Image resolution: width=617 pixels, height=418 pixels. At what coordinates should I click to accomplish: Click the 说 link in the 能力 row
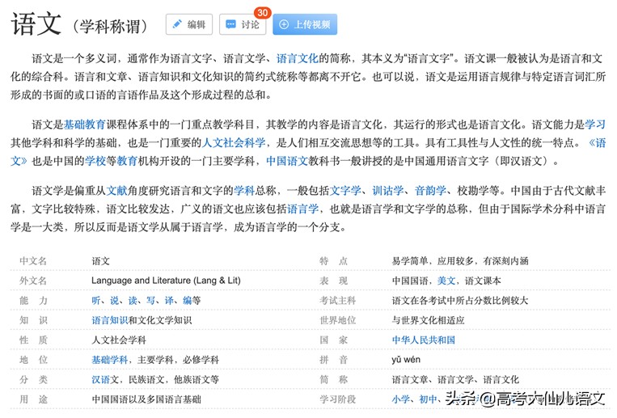coord(114,301)
